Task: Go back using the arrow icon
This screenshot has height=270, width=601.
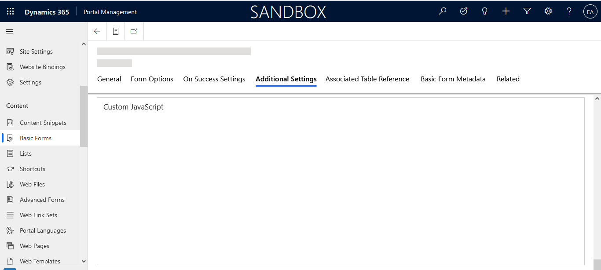Action: point(97,31)
